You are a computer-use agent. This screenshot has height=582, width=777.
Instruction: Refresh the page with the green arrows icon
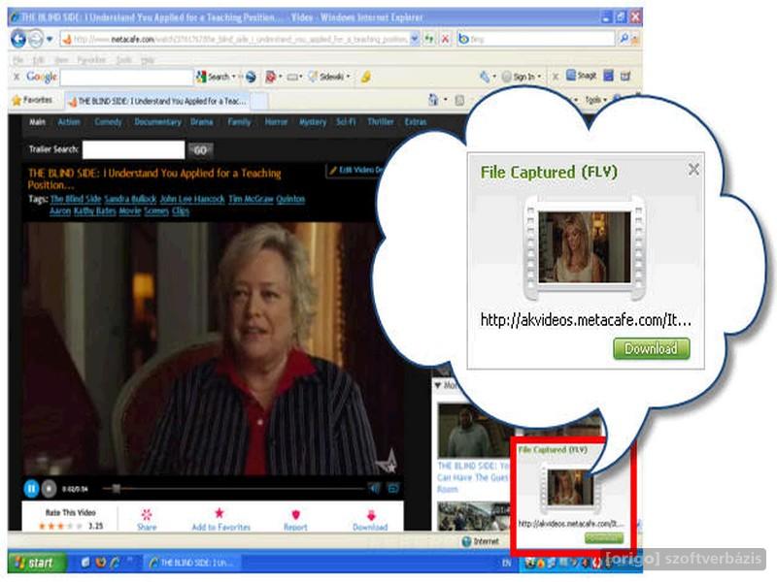[x=429, y=39]
